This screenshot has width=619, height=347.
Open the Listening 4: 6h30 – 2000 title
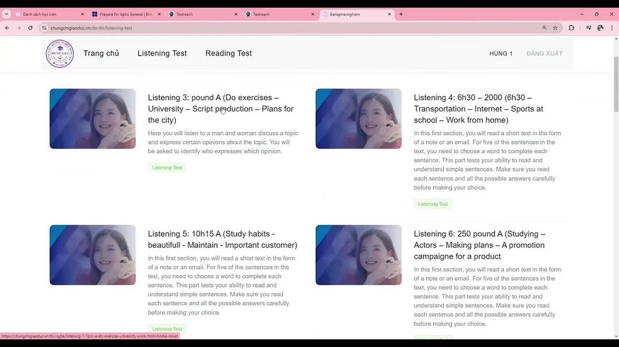(x=479, y=109)
